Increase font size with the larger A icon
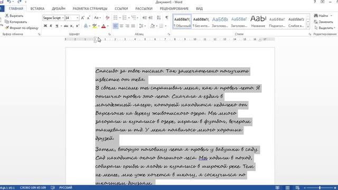The height and width of the screenshot is (190, 338). click(82, 18)
